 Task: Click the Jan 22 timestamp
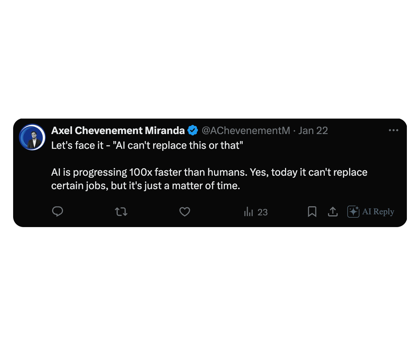pyautogui.click(x=313, y=130)
